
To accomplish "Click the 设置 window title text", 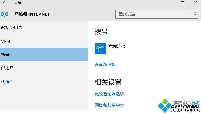I will pos(18,3).
